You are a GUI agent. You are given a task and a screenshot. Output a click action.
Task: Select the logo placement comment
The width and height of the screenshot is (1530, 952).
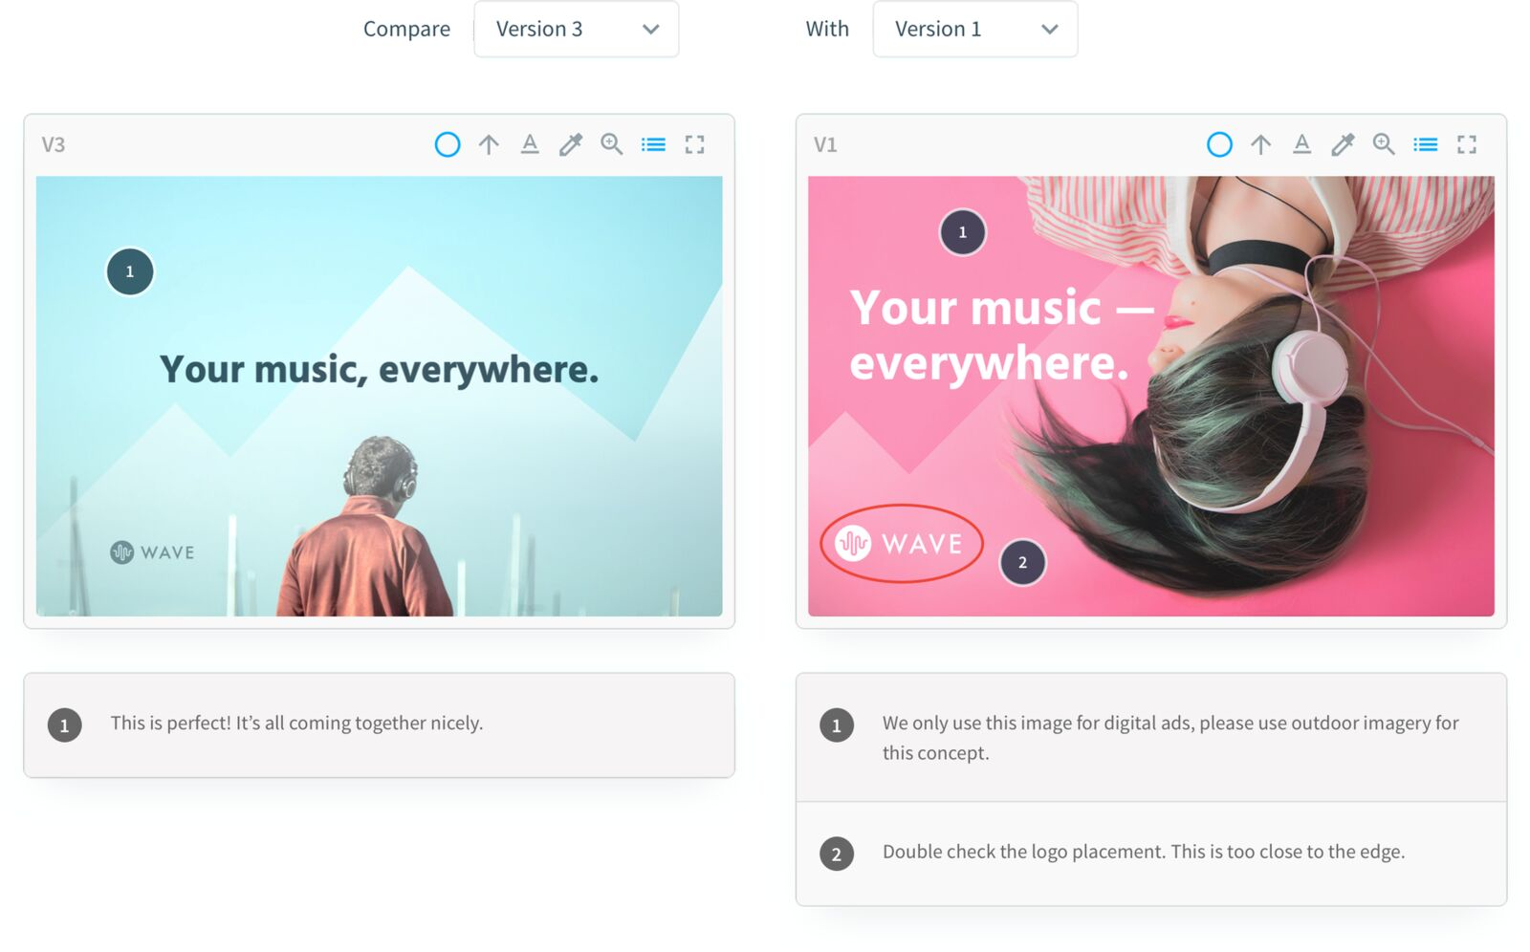(x=1151, y=853)
